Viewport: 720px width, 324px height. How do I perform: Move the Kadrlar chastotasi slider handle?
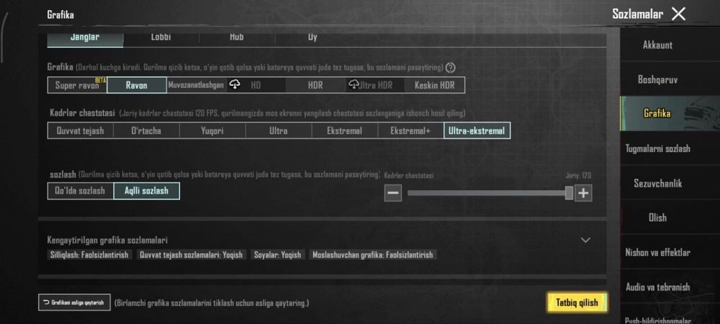tap(569, 193)
